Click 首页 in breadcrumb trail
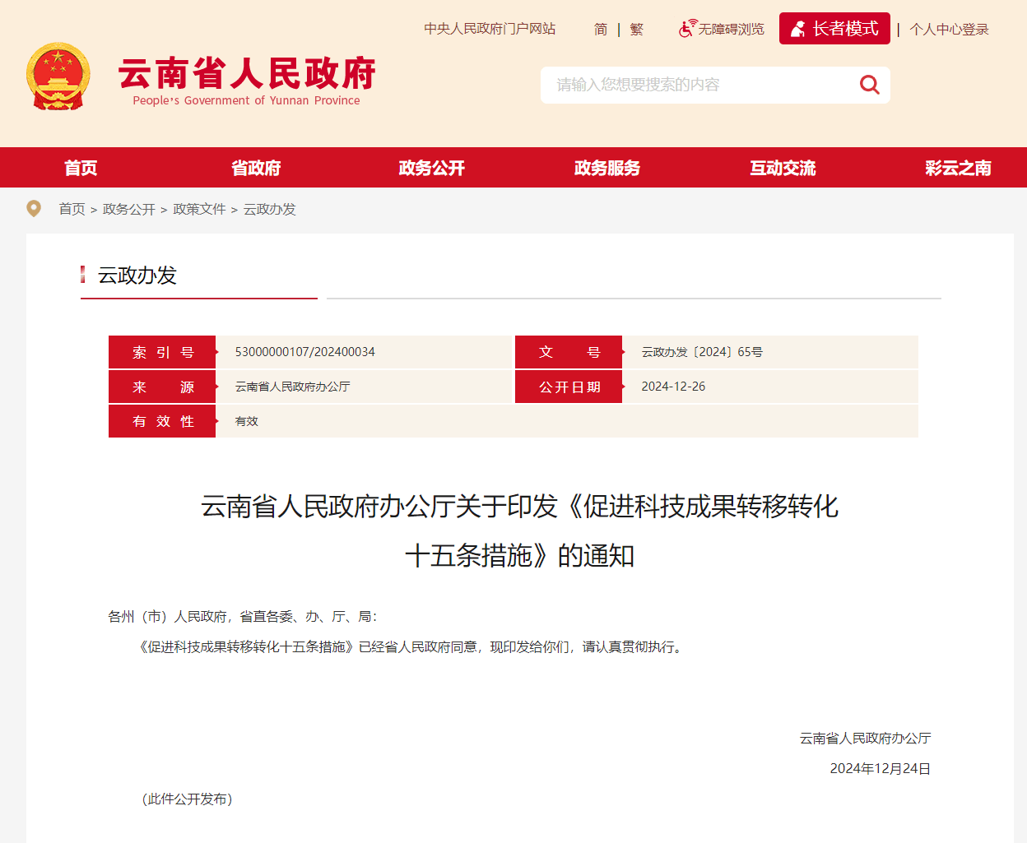This screenshot has width=1027, height=843. [x=72, y=209]
